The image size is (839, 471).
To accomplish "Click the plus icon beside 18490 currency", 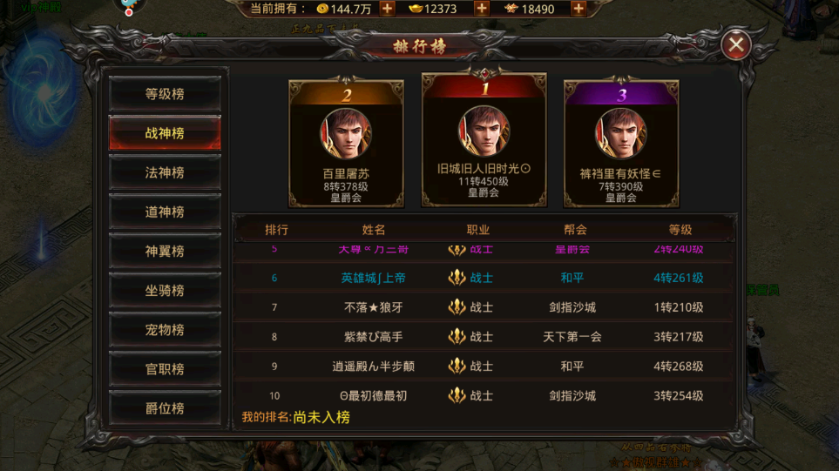I will 579,9.
